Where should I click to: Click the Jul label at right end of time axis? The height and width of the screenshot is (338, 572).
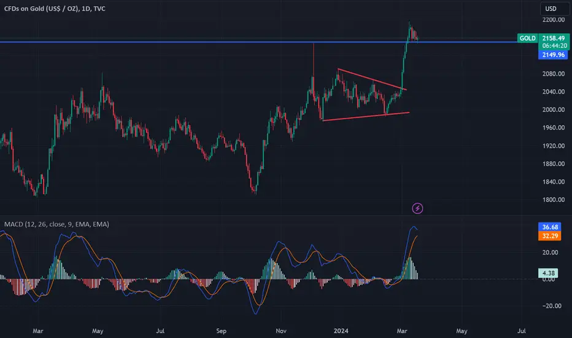point(522,331)
